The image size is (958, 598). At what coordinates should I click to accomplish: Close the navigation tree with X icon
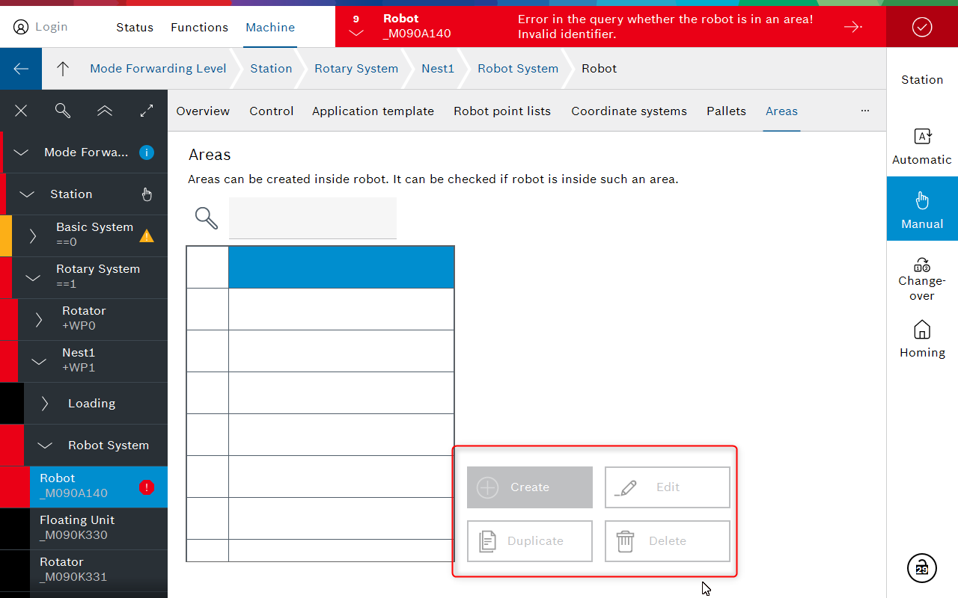[21, 111]
